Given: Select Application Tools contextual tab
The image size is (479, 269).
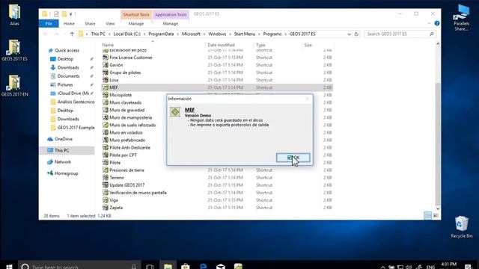Looking at the screenshot, I should click(171, 15).
